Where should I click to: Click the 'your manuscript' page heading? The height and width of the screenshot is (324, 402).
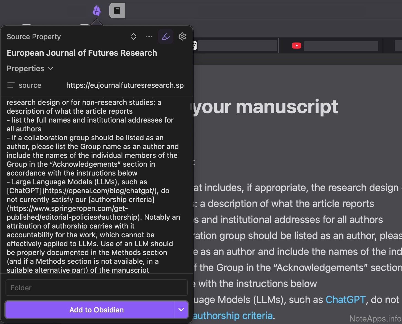pyautogui.click(x=266, y=107)
